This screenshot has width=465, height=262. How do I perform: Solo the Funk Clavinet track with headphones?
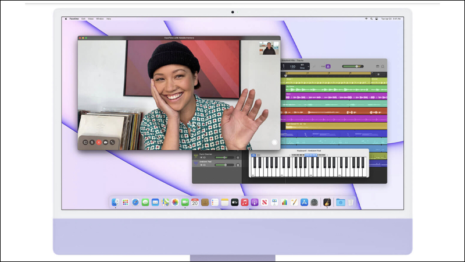point(205,157)
